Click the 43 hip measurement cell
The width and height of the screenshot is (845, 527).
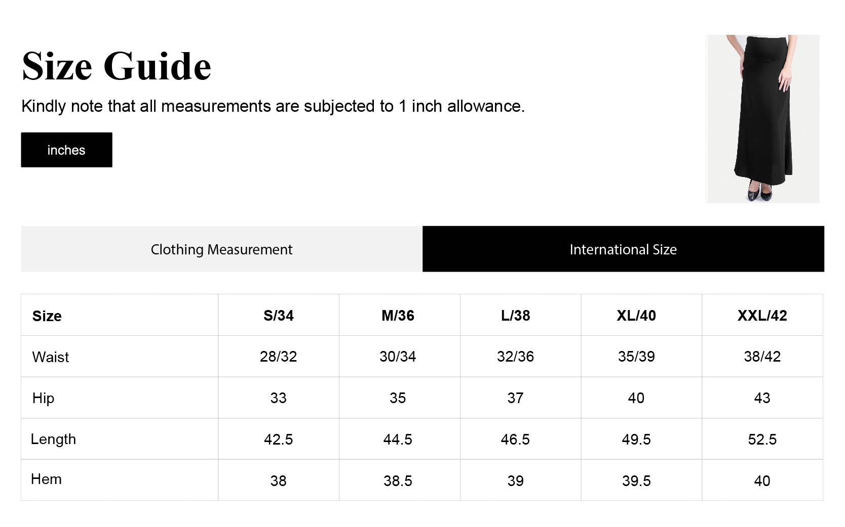click(762, 398)
